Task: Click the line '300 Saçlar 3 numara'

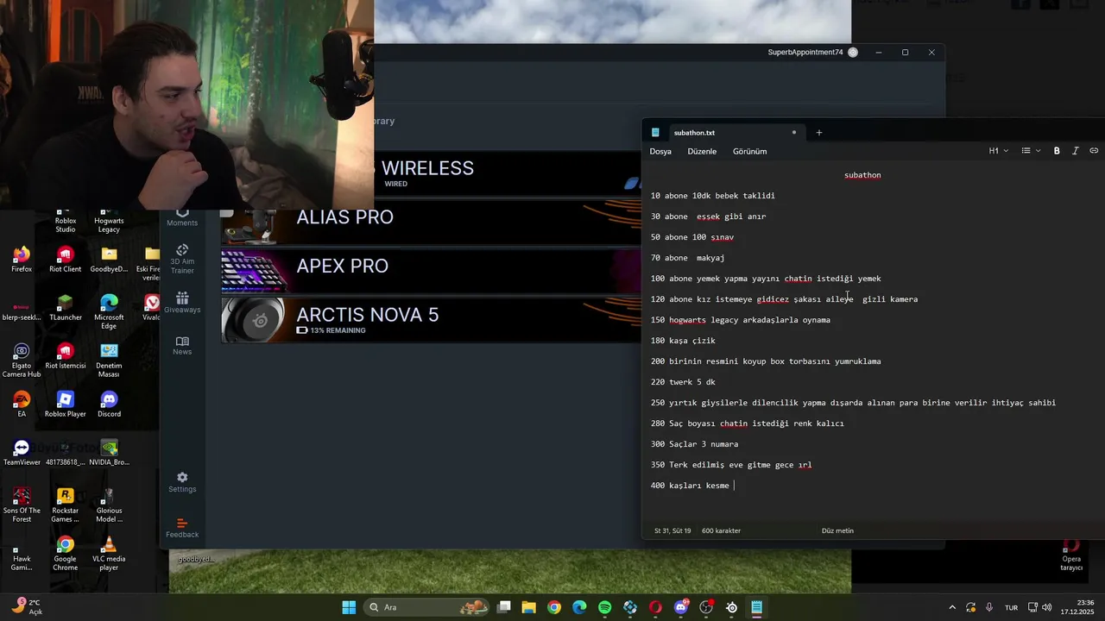Action: coord(694,444)
